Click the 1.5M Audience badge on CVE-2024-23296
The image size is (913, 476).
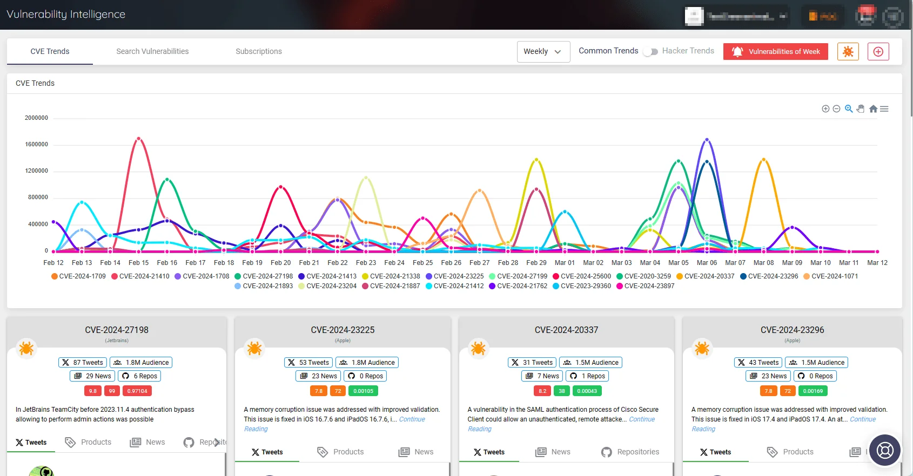(816, 363)
